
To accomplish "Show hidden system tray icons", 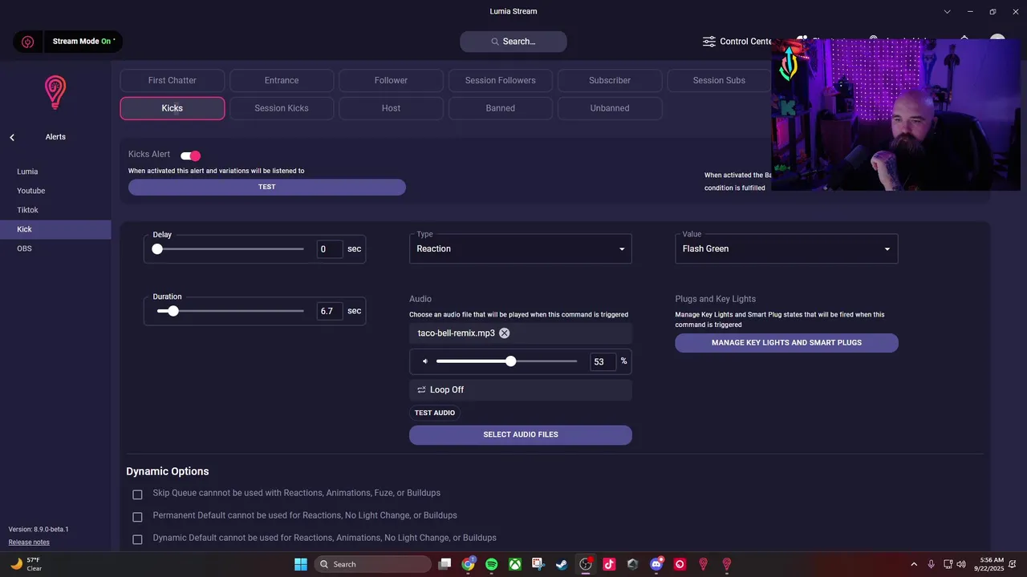I will (x=913, y=564).
